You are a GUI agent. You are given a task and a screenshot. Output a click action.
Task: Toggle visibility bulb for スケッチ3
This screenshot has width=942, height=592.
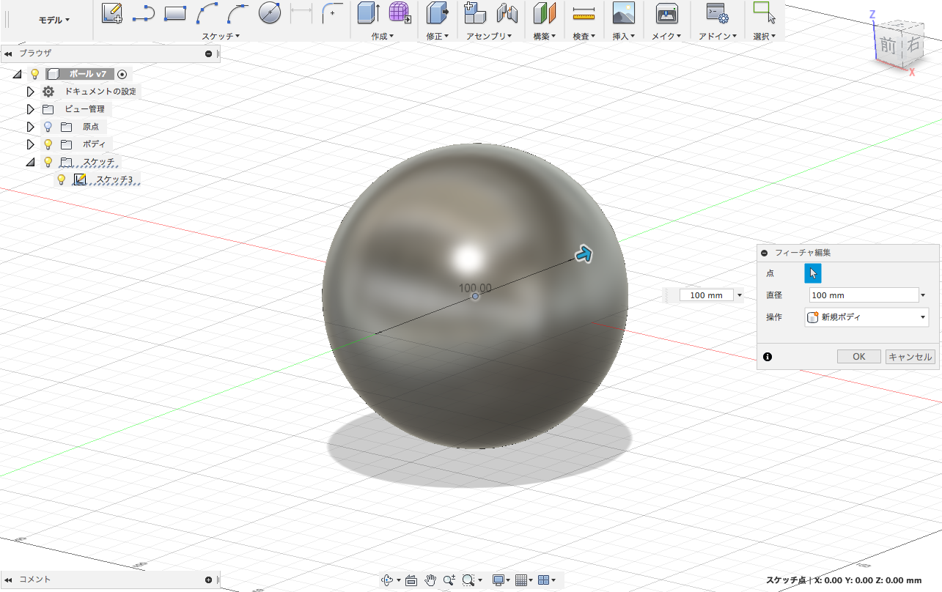click(x=62, y=180)
